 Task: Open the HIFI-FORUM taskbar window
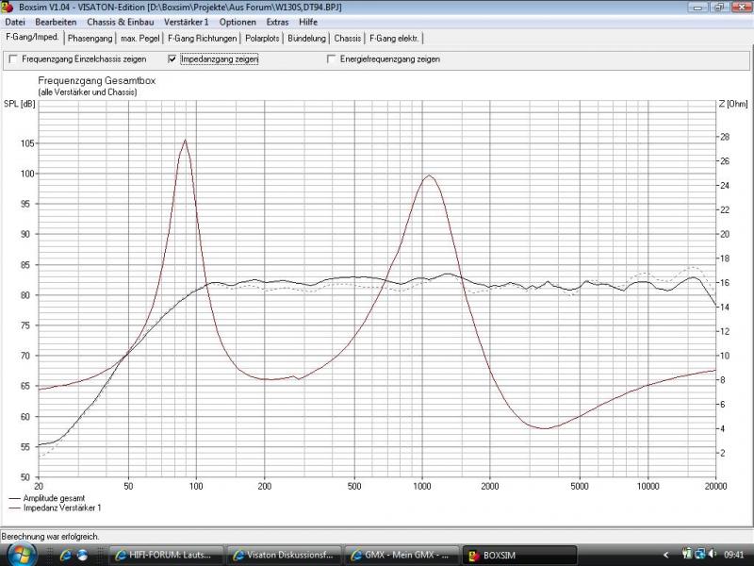click(x=168, y=555)
